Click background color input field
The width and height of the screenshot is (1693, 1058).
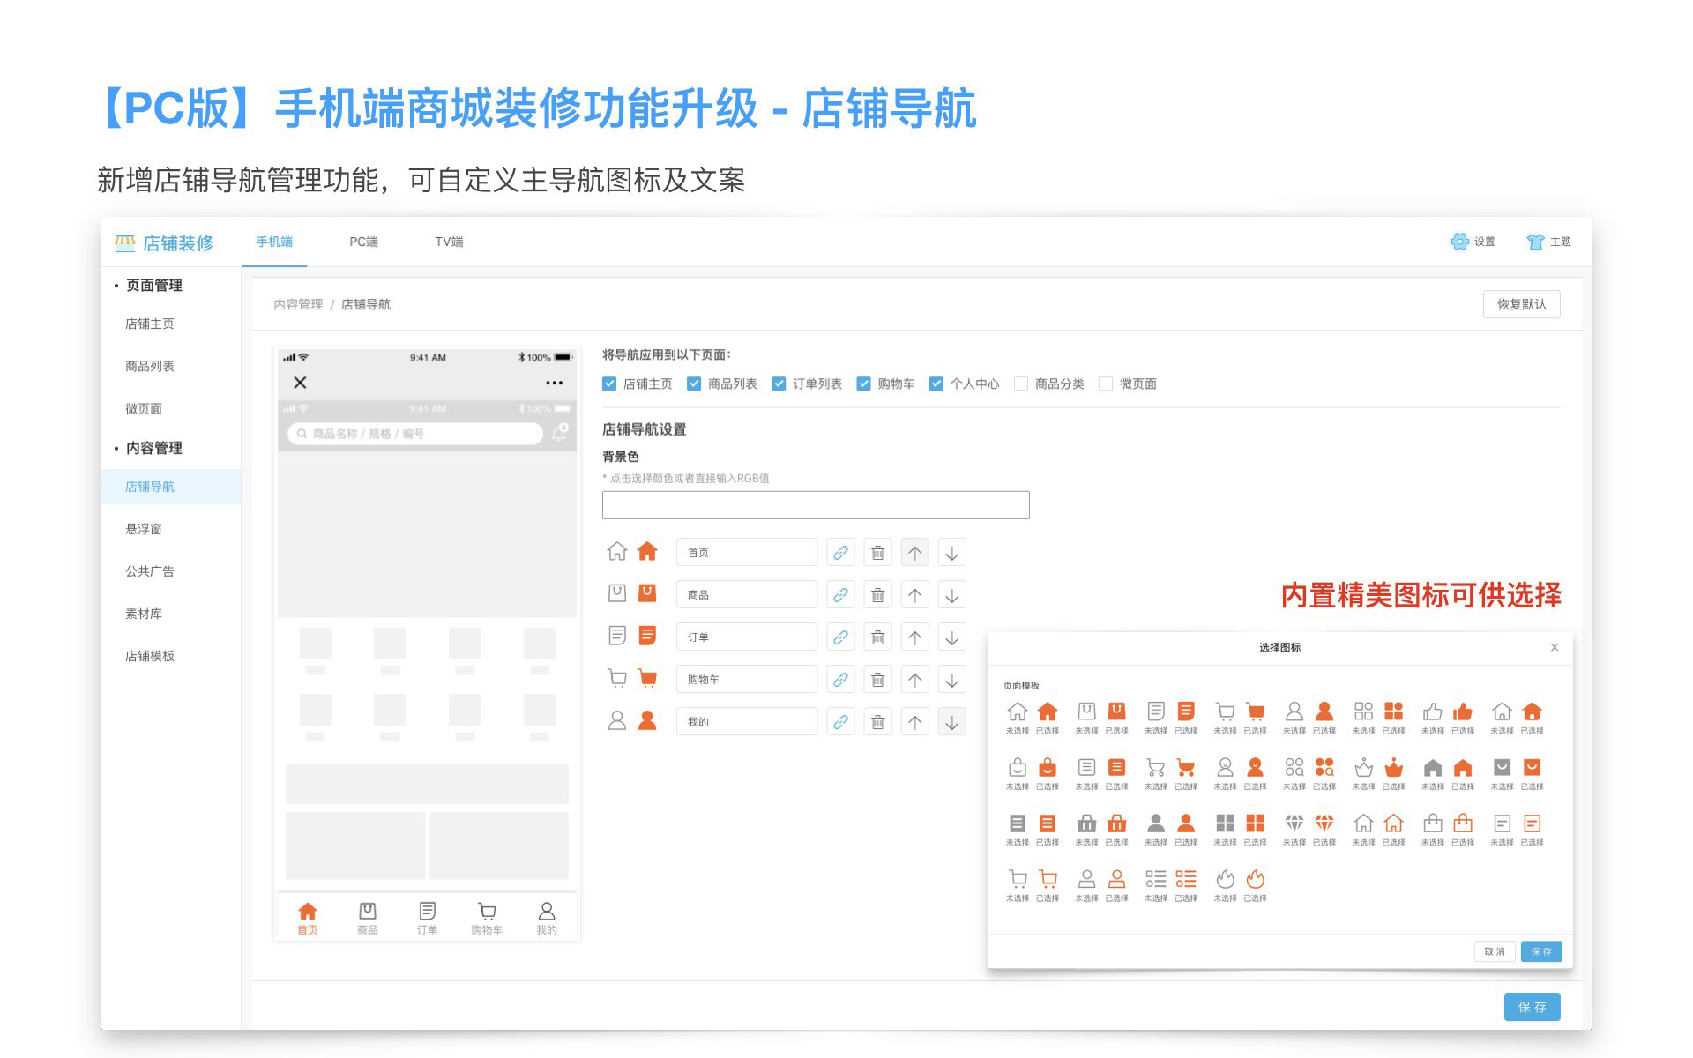(815, 505)
